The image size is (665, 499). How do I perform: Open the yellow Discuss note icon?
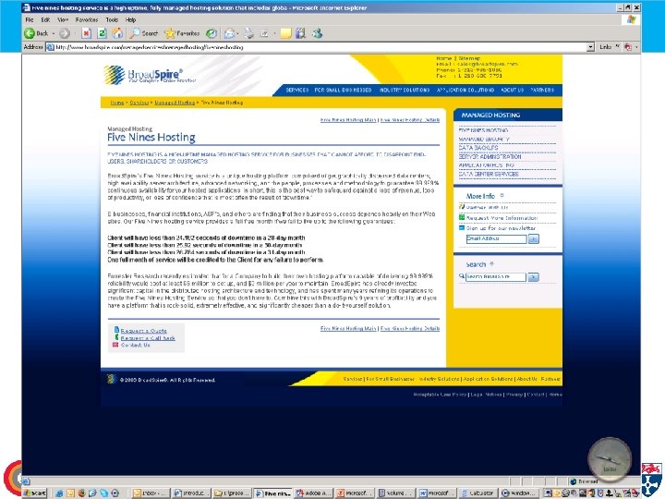click(285, 33)
